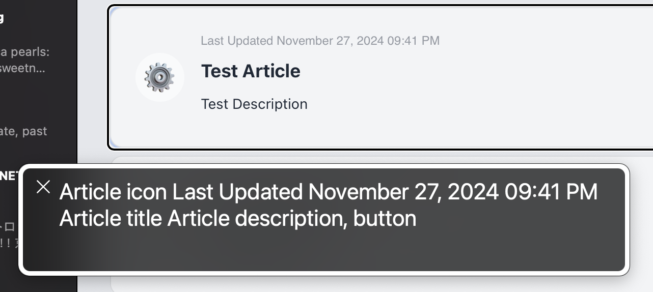Click the gear icon of Test Article

coord(159,77)
